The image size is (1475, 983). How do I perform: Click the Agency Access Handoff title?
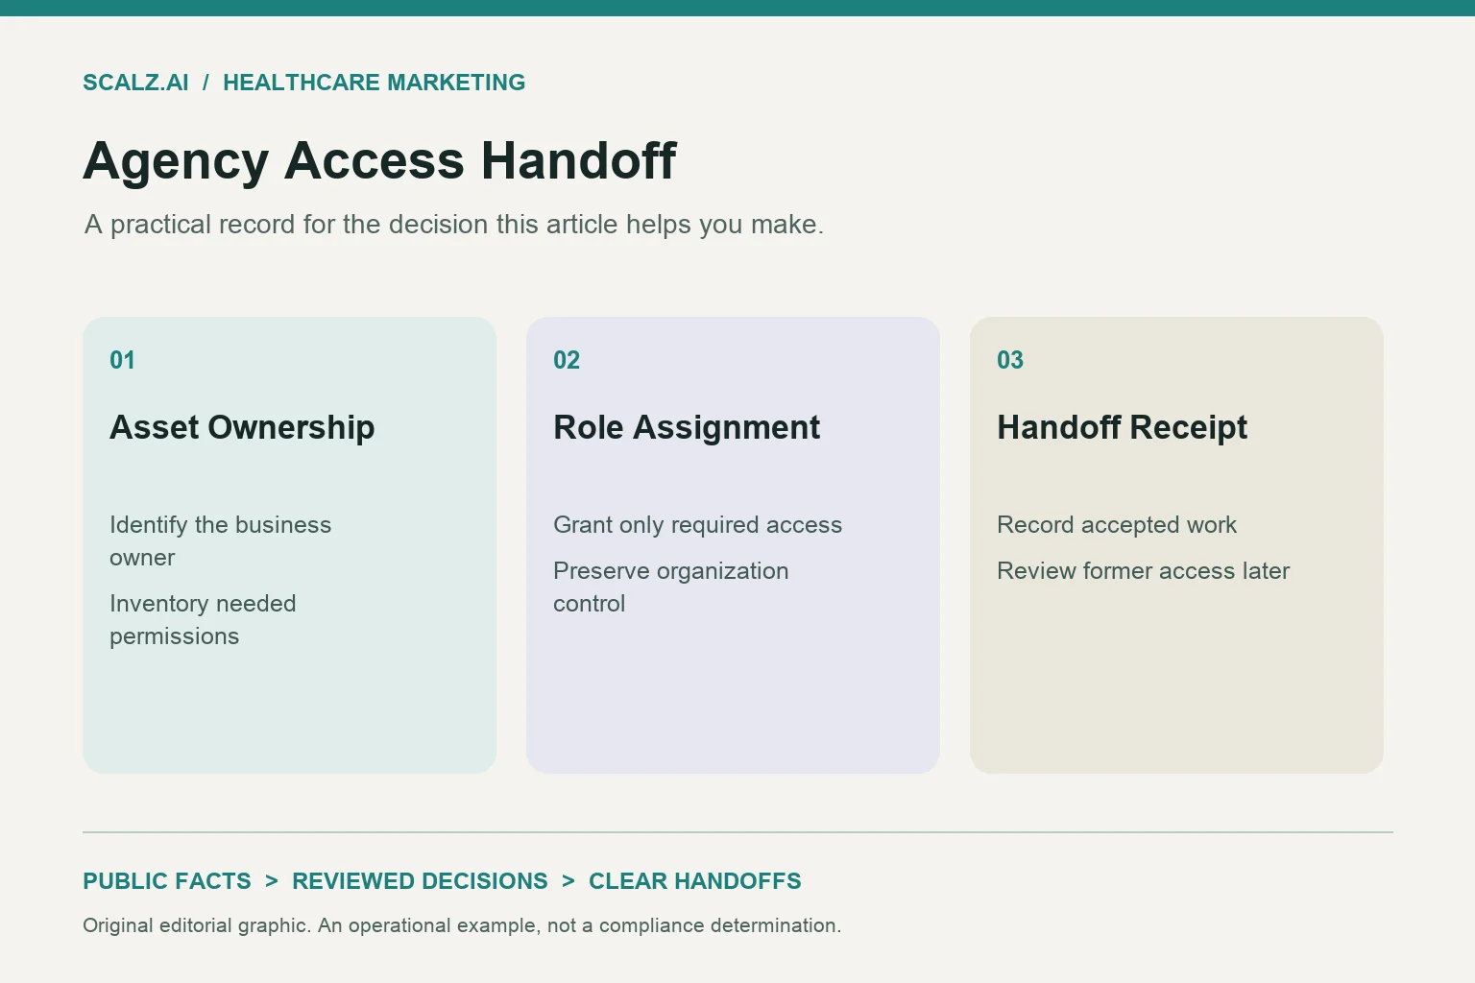379,160
